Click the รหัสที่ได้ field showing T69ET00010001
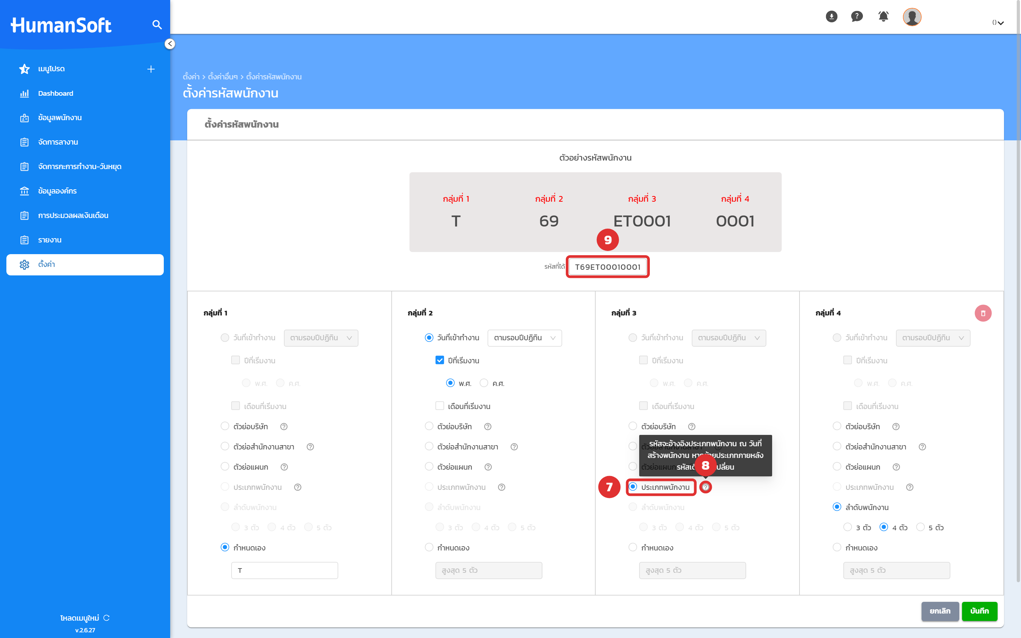Image resolution: width=1021 pixels, height=638 pixels. pyautogui.click(x=607, y=267)
